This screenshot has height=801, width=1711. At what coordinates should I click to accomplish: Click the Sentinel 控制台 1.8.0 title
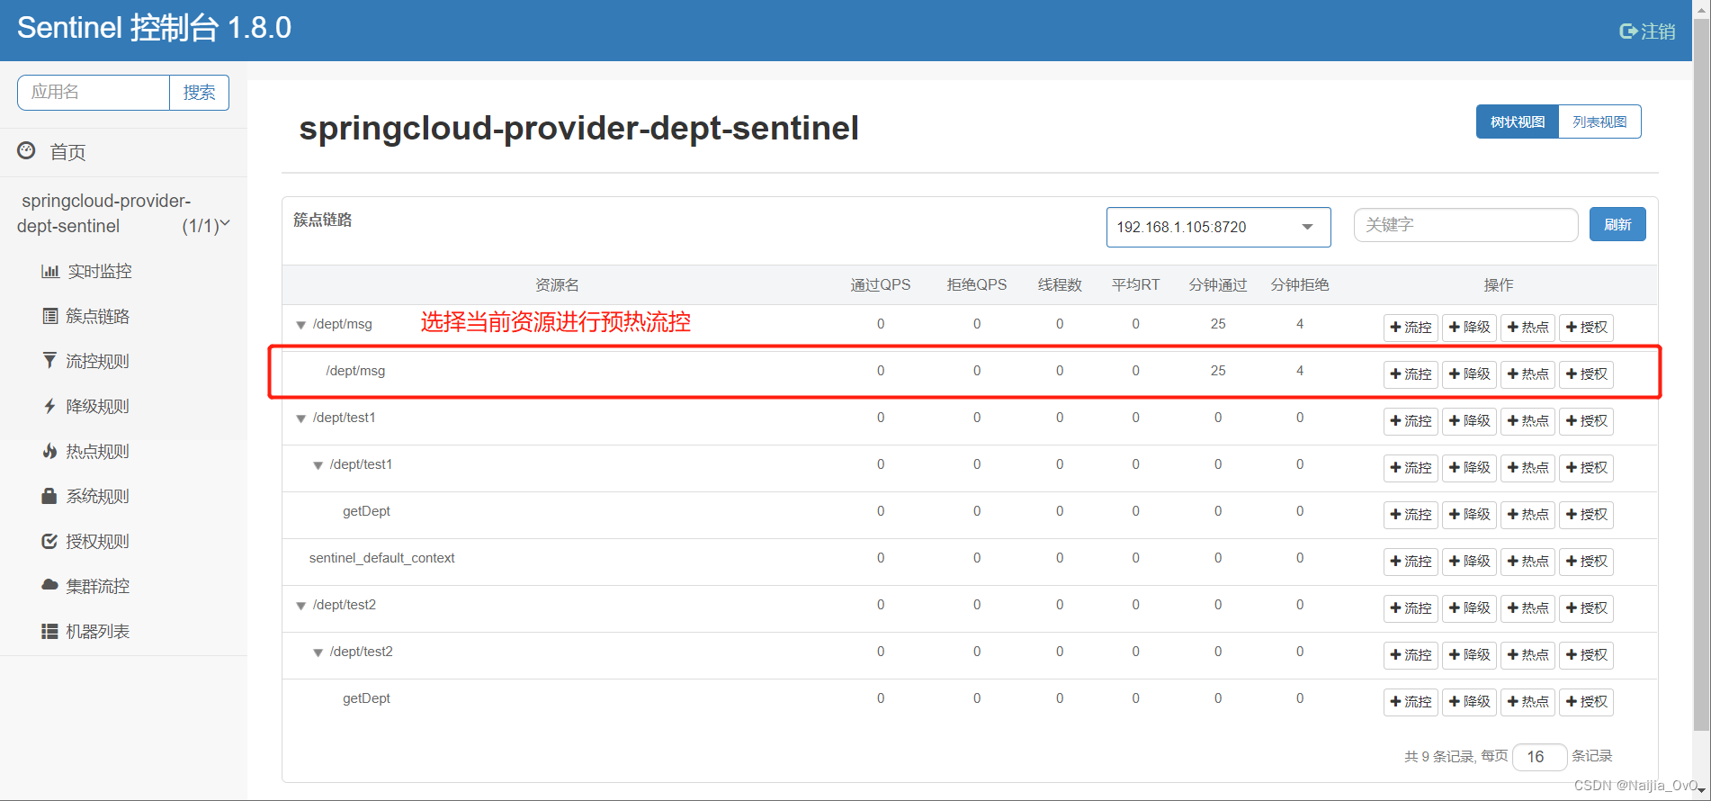[x=154, y=28]
